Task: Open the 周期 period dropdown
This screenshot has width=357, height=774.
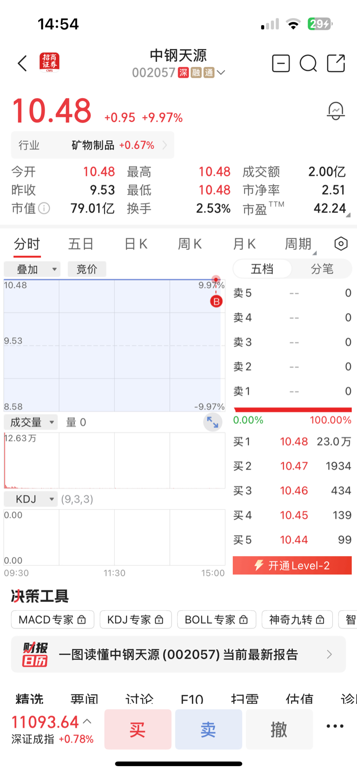Action: [300, 243]
